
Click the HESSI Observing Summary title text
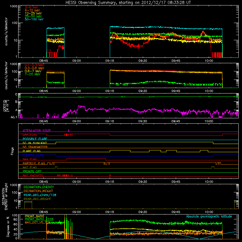tap(128, 2)
